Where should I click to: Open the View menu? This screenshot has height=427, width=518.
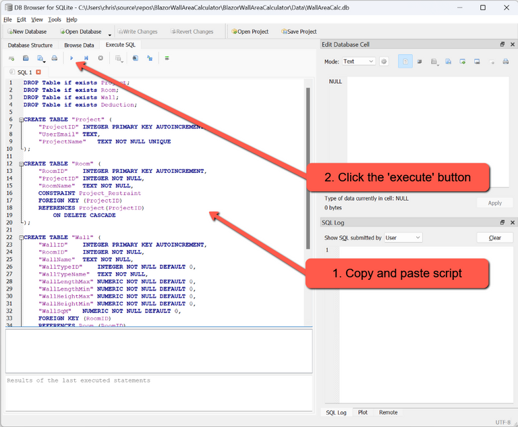[x=37, y=20]
